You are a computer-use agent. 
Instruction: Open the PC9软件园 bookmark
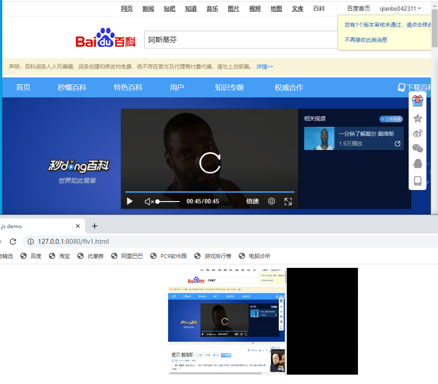(x=169, y=256)
